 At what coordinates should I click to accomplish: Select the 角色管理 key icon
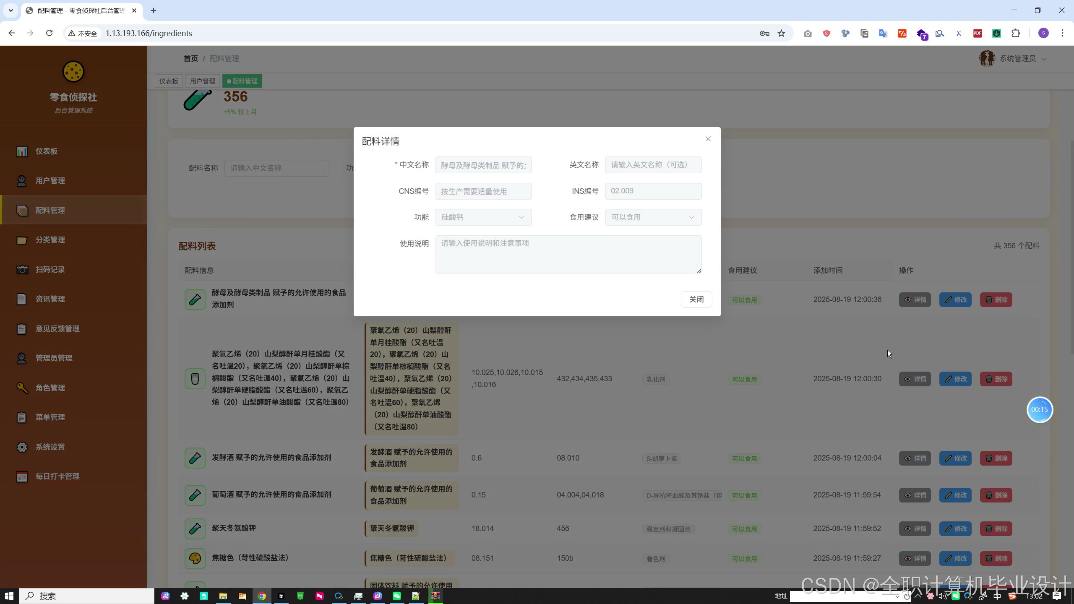[x=22, y=388]
